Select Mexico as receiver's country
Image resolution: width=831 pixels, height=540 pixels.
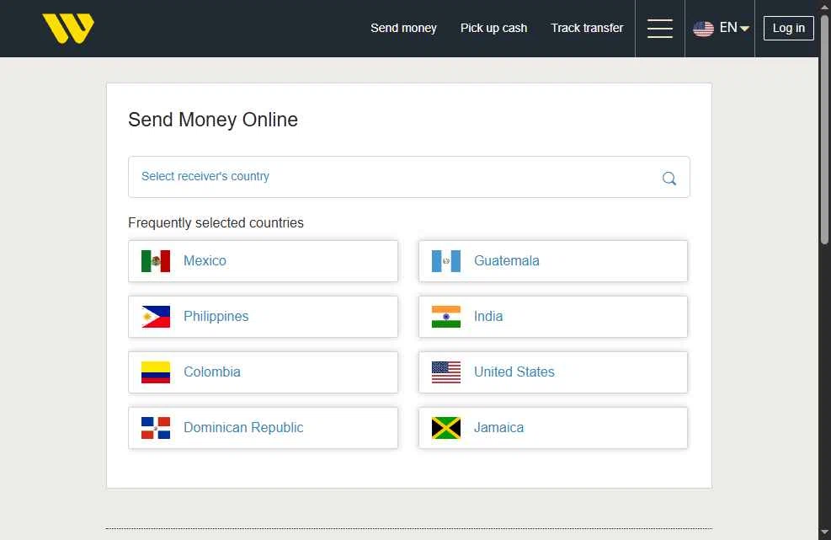click(263, 261)
